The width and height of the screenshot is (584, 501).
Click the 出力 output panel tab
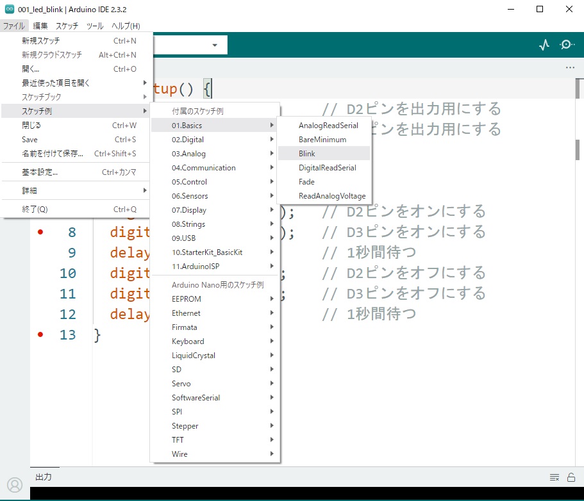[x=44, y=477]
